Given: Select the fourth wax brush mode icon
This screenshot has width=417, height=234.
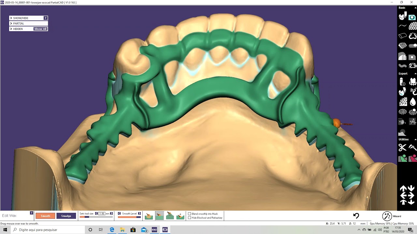Looking at the screenshot, I should click(x=180, y=216).
